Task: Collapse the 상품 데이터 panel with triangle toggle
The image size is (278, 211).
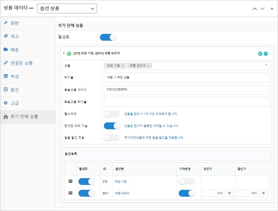Action: point(272,8)
